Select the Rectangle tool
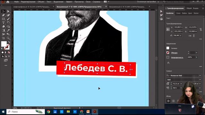This screenshot has width=205, height=115. pos(4,19)
